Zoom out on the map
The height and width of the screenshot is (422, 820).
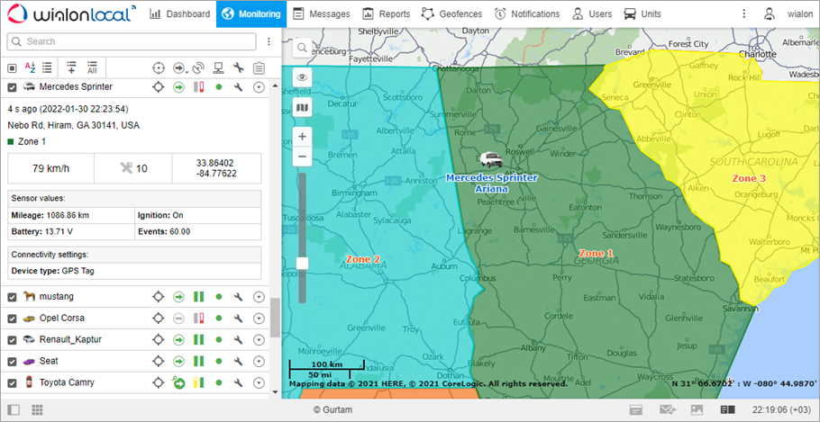tap(302, 157)
